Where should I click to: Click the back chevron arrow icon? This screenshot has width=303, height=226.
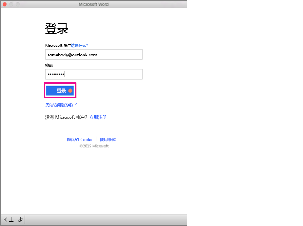click(x=6, y=220)
